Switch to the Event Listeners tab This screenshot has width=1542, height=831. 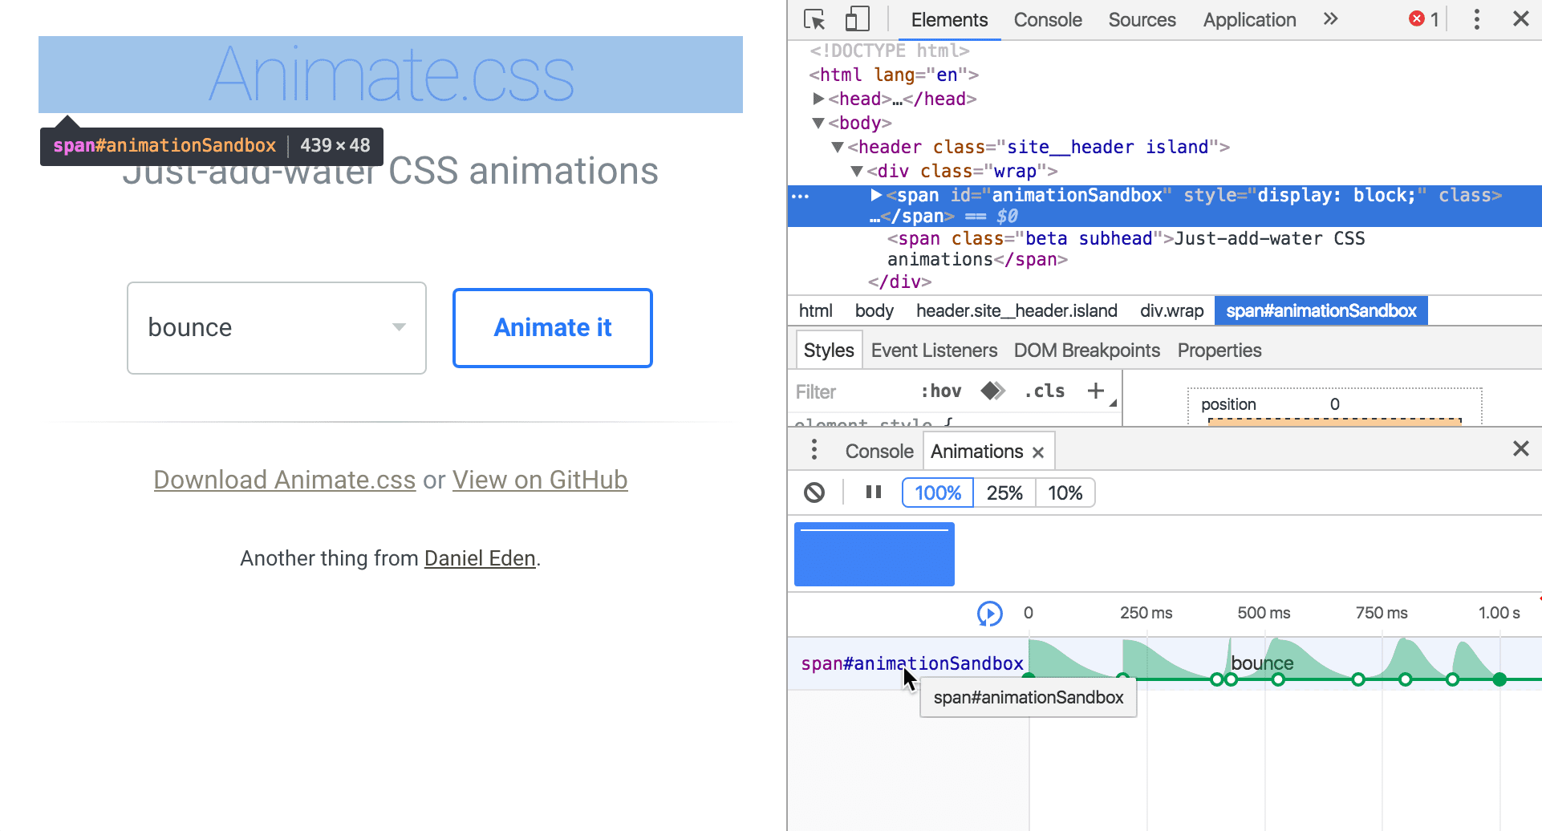[934, 350]
